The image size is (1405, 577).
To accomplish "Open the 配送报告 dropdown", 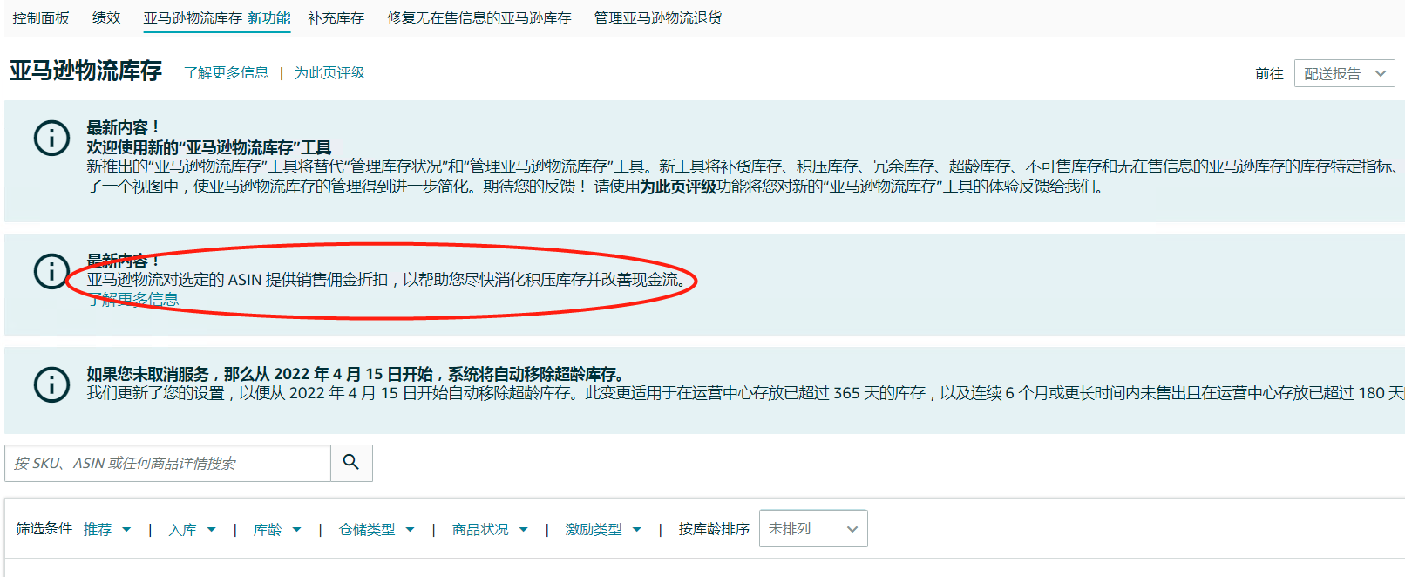I will coord(1345,73).
